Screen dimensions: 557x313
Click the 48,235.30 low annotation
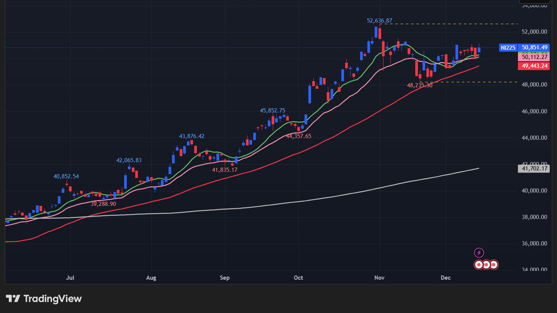420,85
